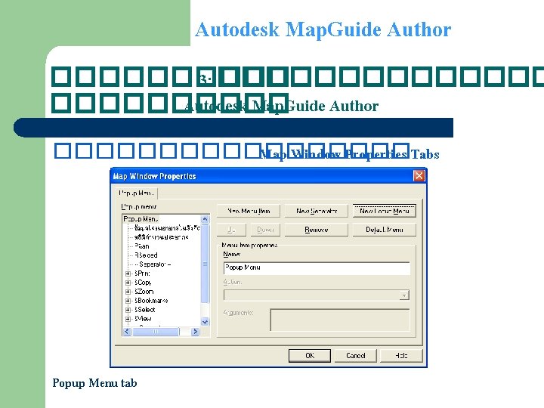Select the Pan item in the tree

(142, 246)
